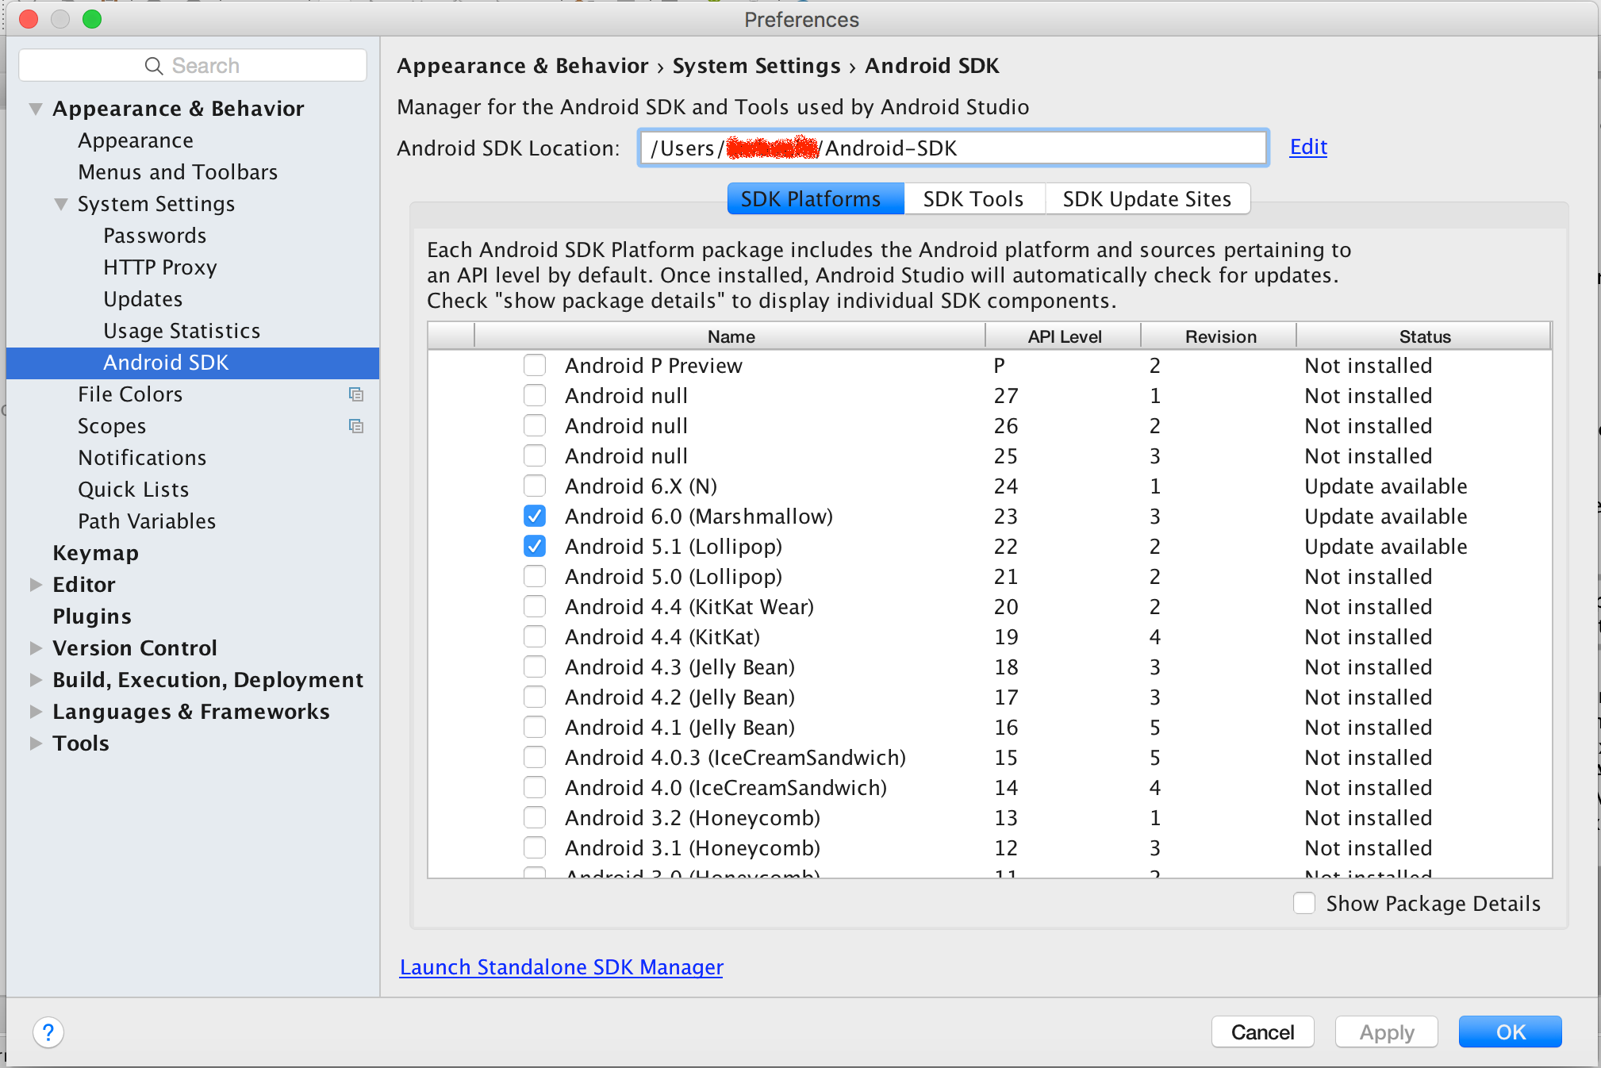This screenshot has height=1068, width=1601.
Task: Switch to the SDK Tools tab
Action: tap(973, 199)
